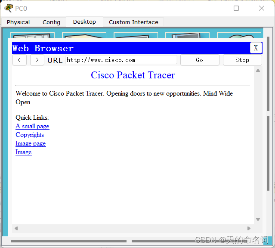This screenshot has width=275, height=248.
Task: Close the PC0 window
Action: pos(262,8)
